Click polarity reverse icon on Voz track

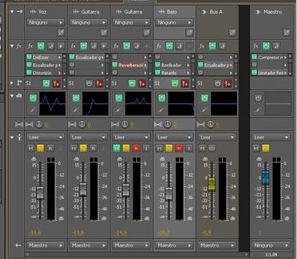[60, 32]
